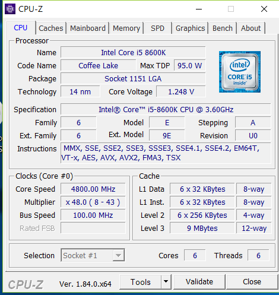Switch to the Caches tab

(51, 28)
